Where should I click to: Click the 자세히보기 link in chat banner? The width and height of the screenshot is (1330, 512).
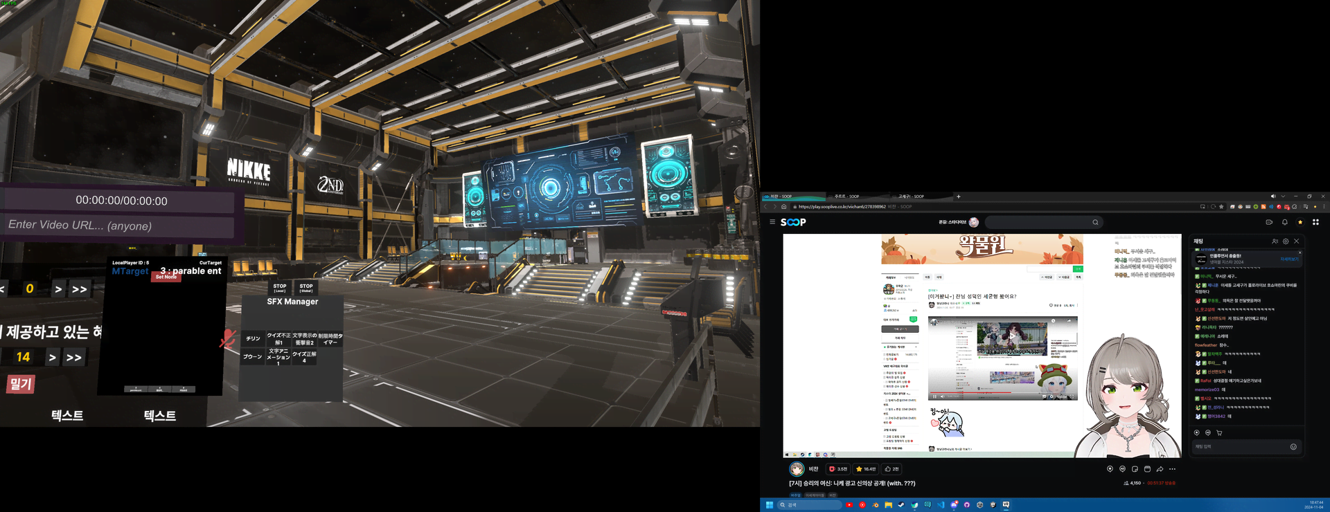coord(1288,259)
